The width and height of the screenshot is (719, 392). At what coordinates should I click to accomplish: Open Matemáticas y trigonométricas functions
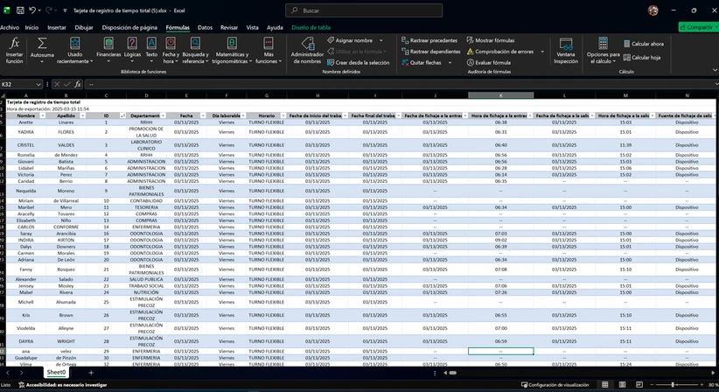tap(232, 51)
